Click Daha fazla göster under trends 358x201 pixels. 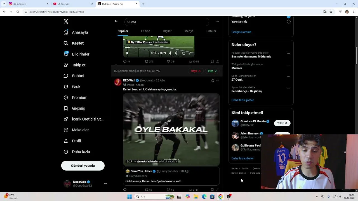tap(243, 100)
